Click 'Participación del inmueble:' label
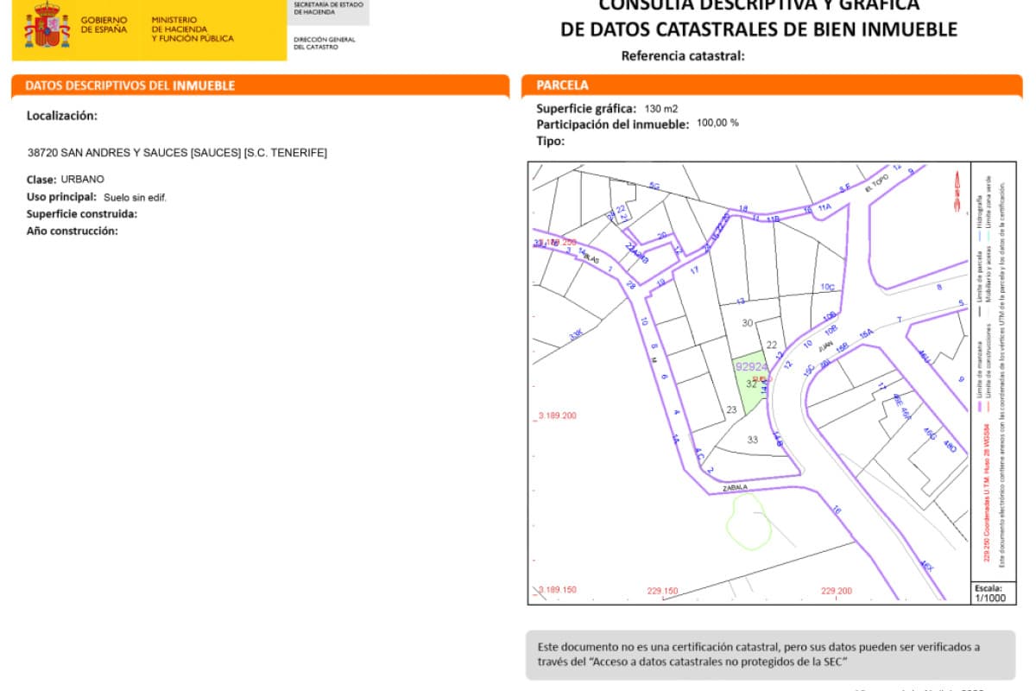The width and height of the screenshot is (1036, 691). [613, 124]
